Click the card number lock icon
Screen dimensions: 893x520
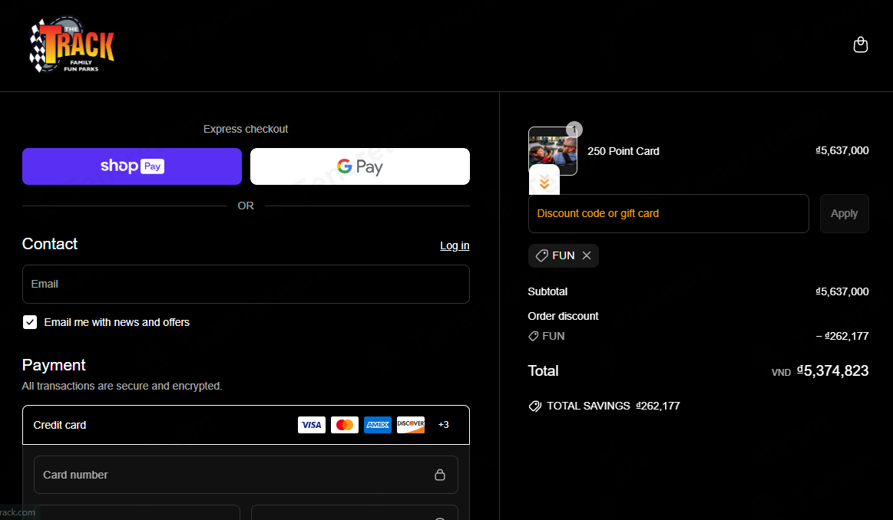(440, 475)
